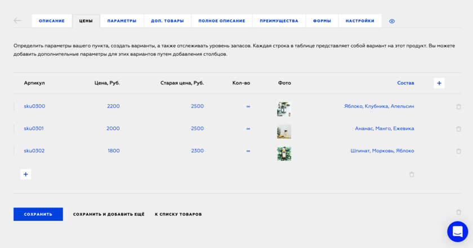The width and height of the screenshot is (473, 248).
Task: Click trash icon under the Состав column
Action: (x=412, y=175)
